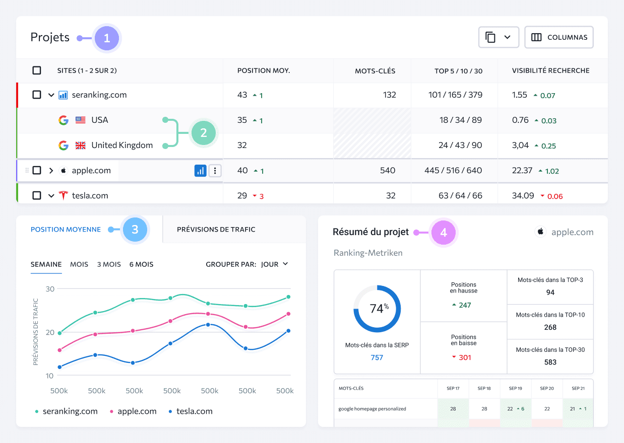Sort by POSITION MOY. column header
This screenshot has width=624, height=443.
click(x=264, y=70)
